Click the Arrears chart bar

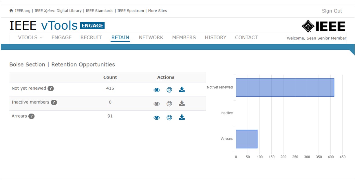coord(246,139)
